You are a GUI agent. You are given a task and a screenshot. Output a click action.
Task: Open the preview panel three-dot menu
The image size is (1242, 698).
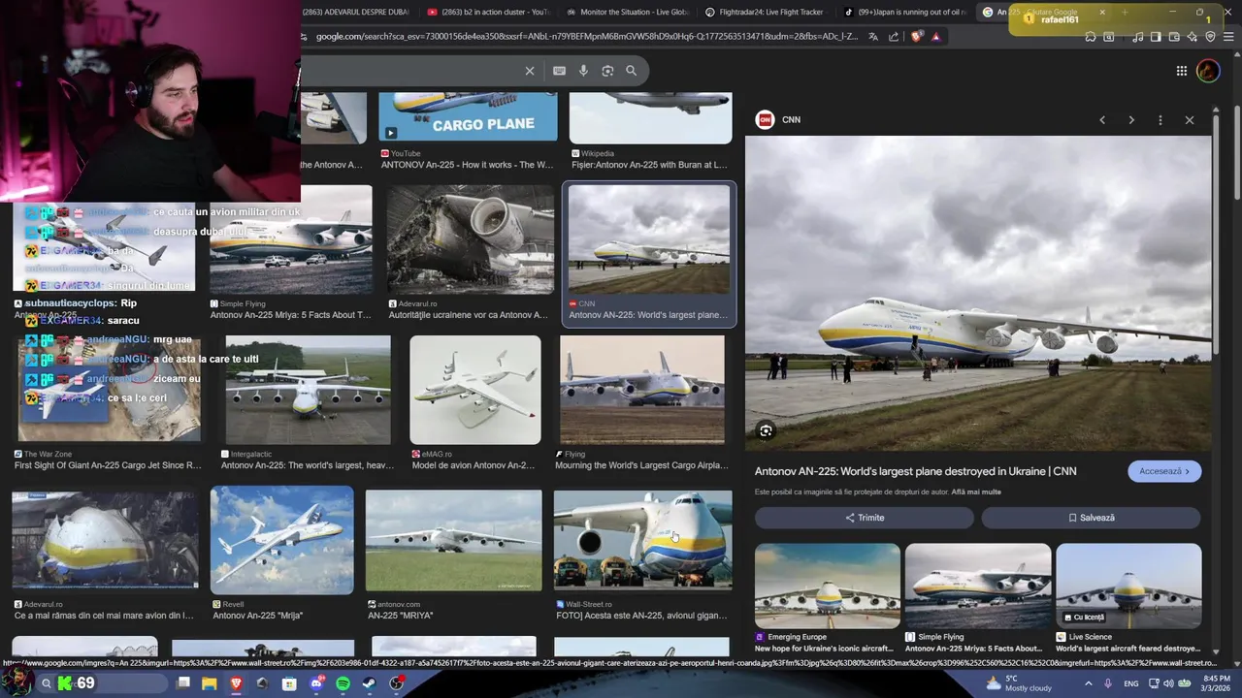1160,120
